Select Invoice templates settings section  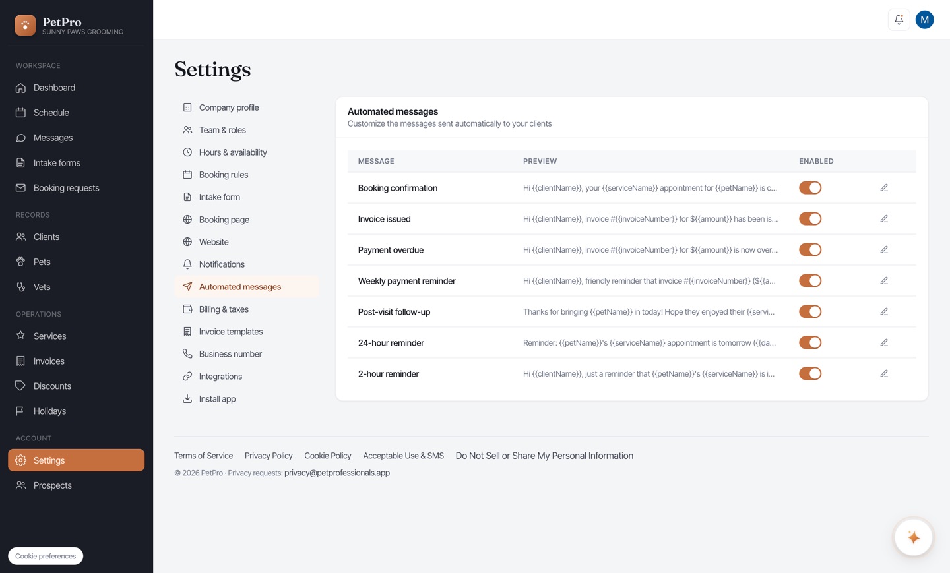pos(247,332)
